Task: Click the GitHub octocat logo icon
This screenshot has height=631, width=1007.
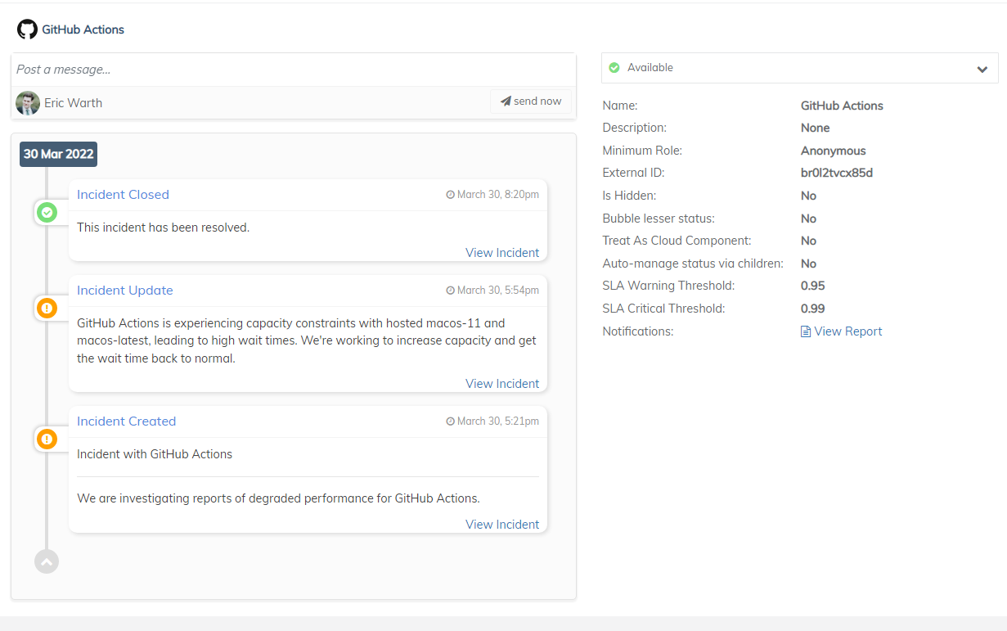Action: [27, 29]
